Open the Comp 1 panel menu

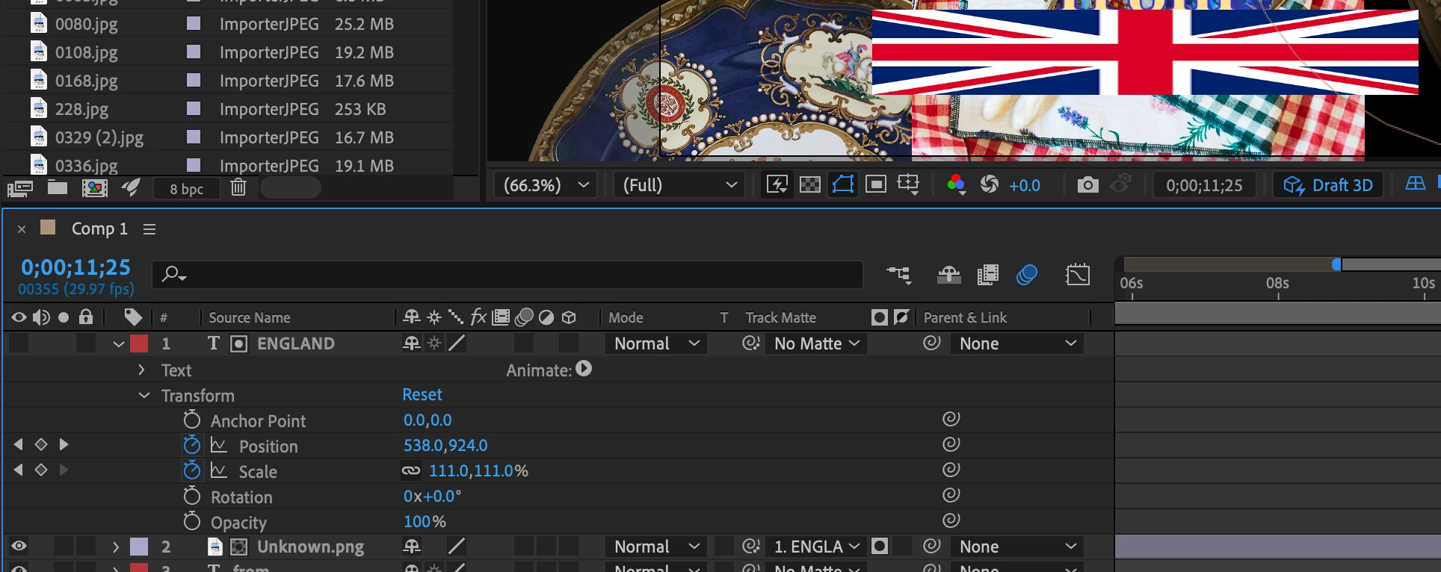tap(149, 229)
